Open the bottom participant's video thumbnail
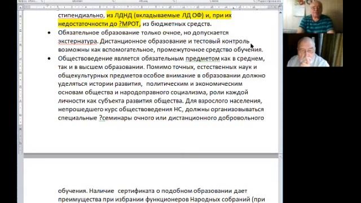Image resolution: width=361 pixels, height=203 pixels. pyautogui.click(x=312, y=50)
